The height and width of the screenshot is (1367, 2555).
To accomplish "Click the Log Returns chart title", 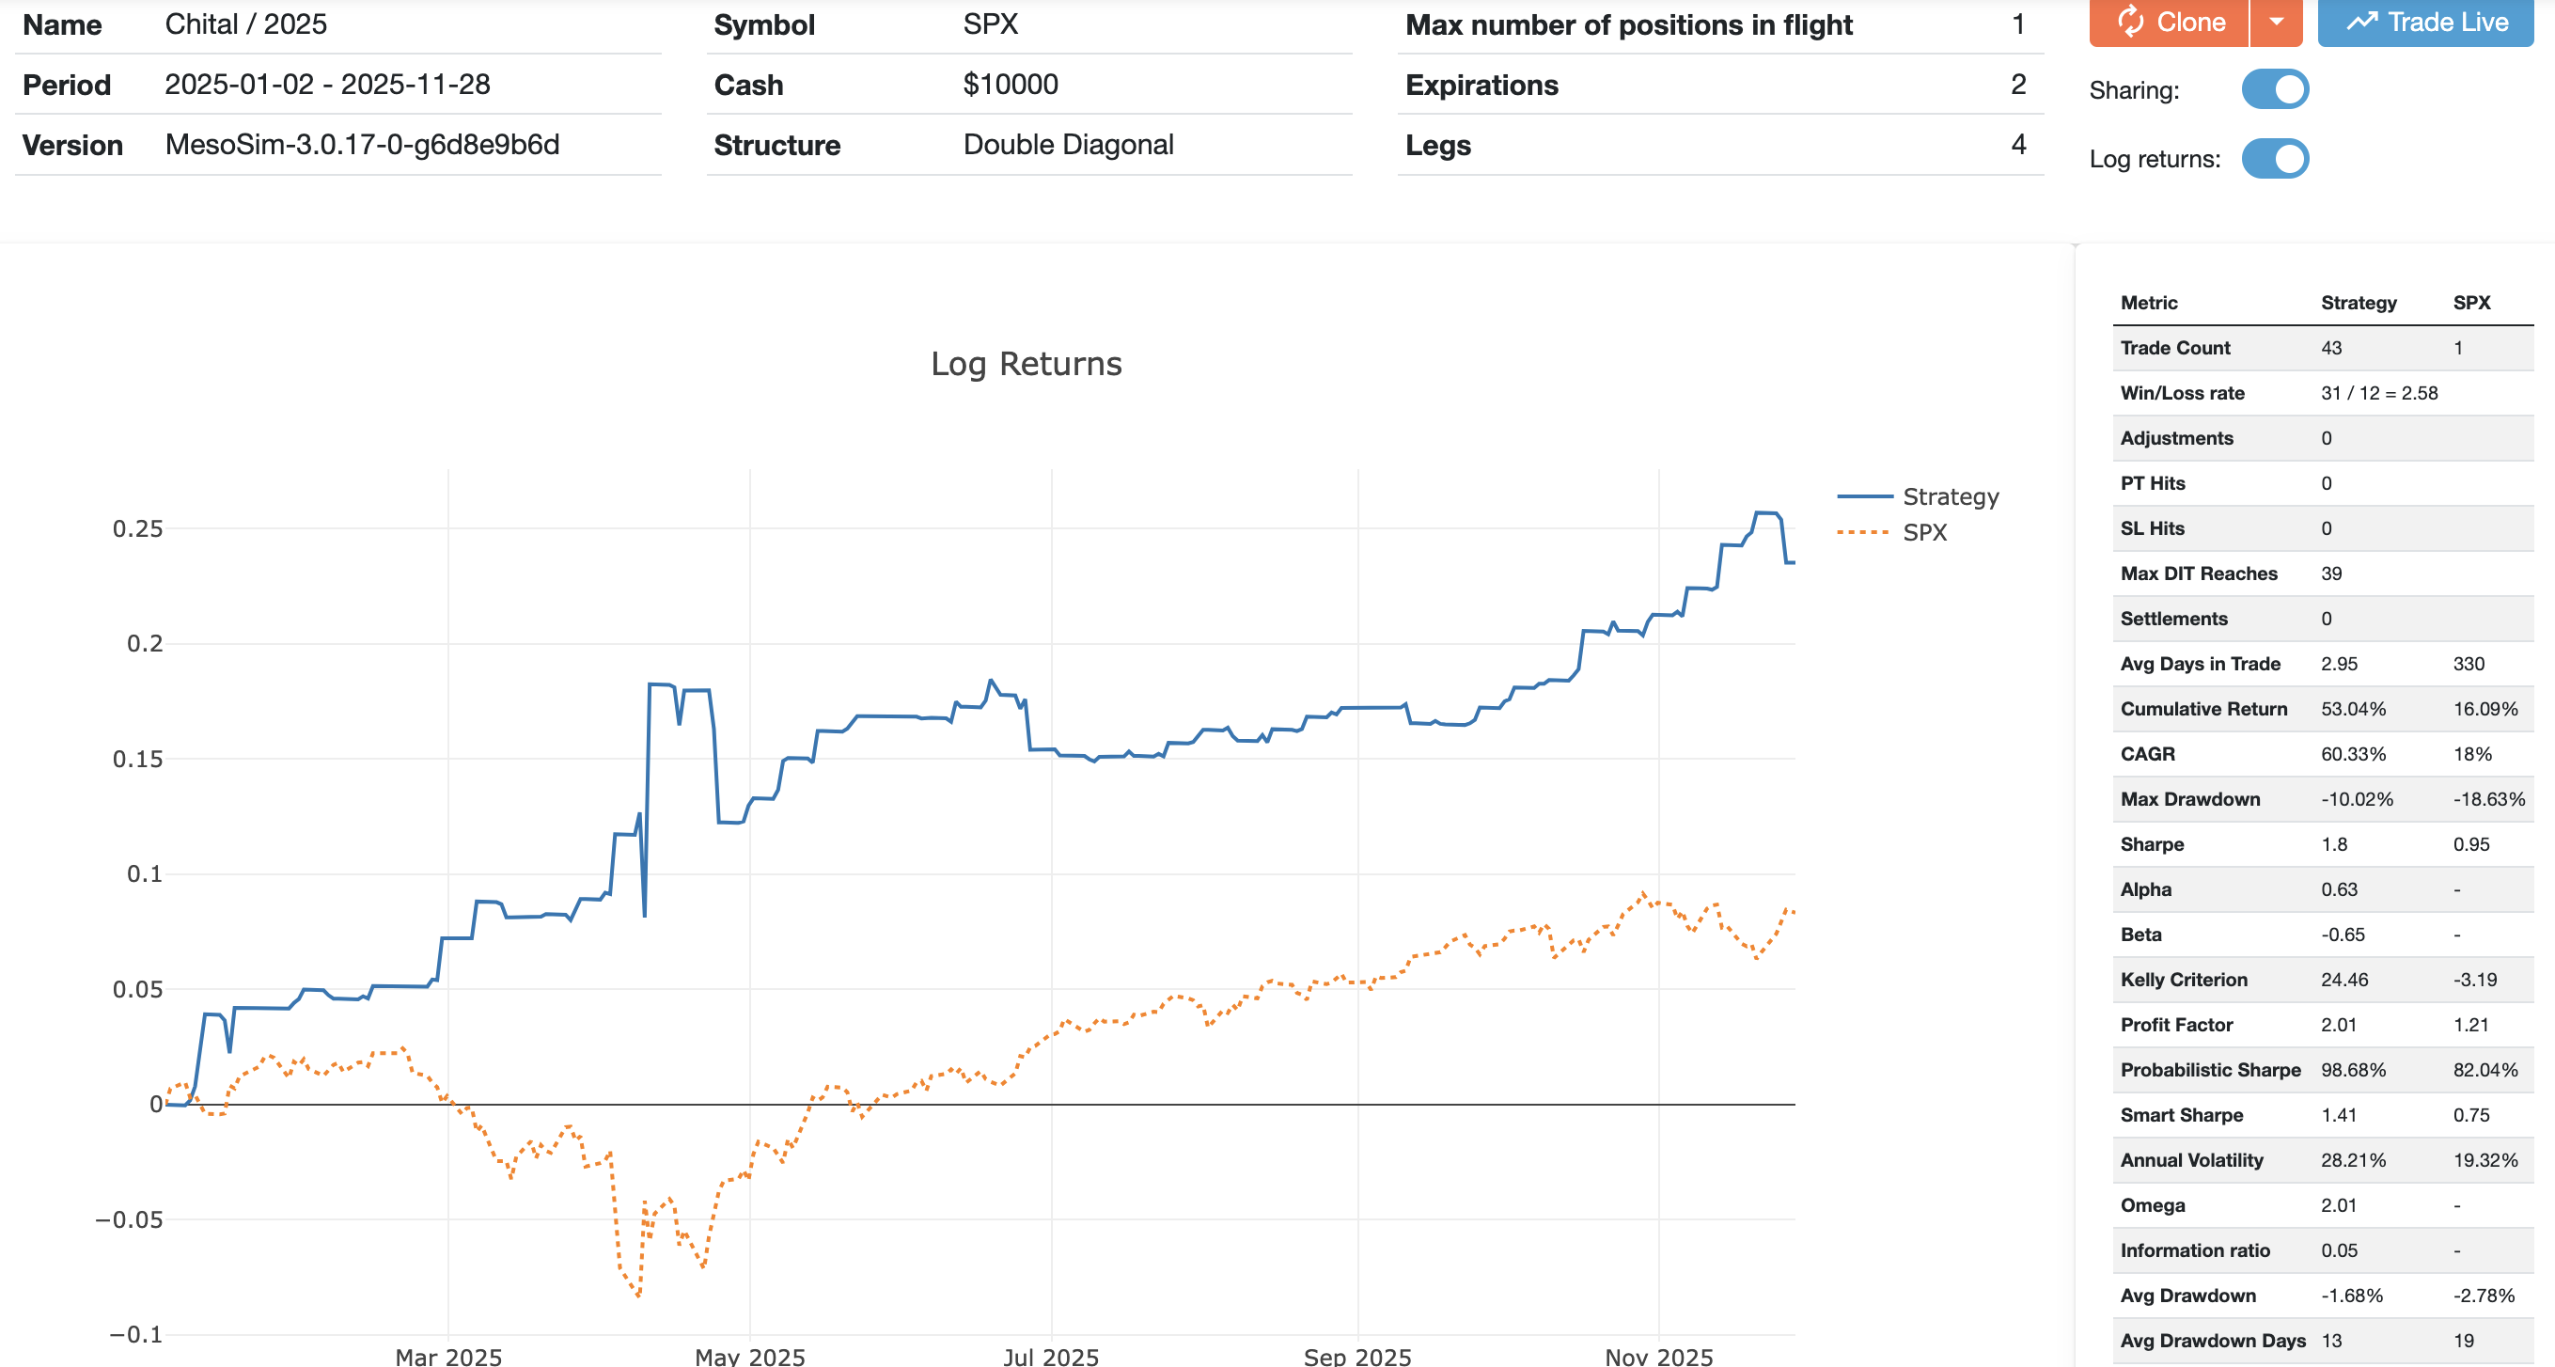I will [x=1026, y=364].
